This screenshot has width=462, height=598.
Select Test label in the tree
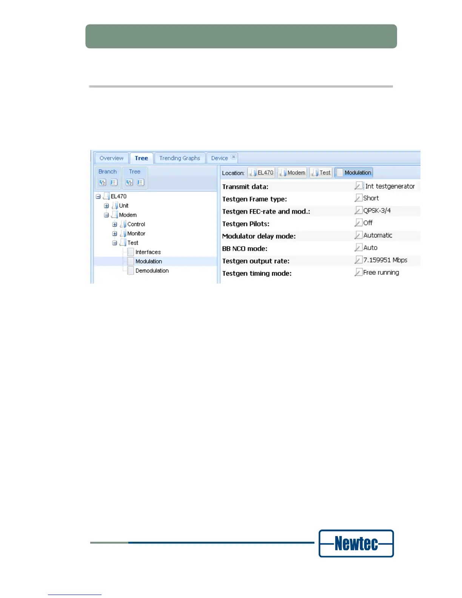[x=133, y=243]
